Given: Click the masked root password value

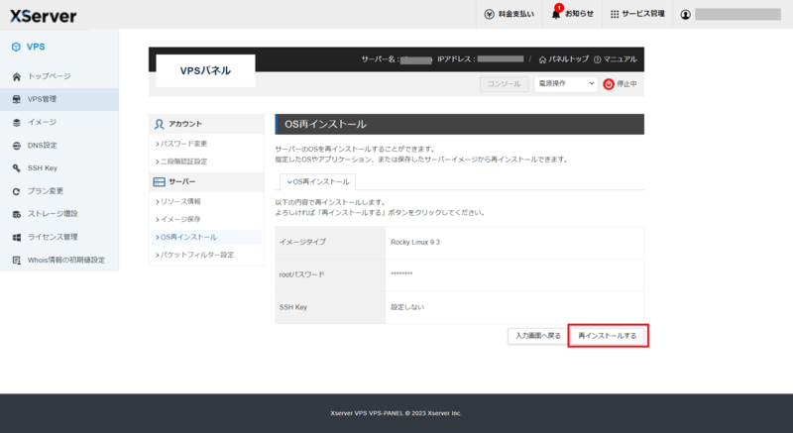Looking at the screenshot, I should coord(401,273).
